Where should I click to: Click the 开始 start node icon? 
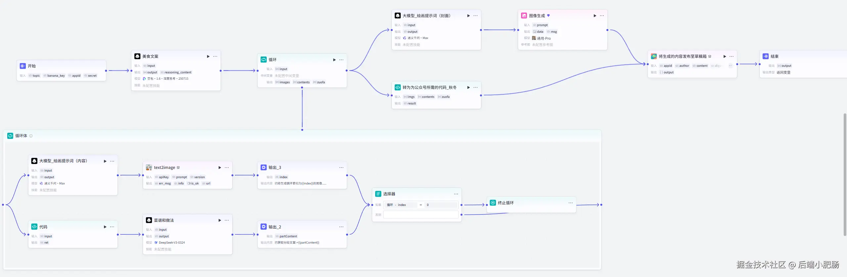[x=22, y=66]
